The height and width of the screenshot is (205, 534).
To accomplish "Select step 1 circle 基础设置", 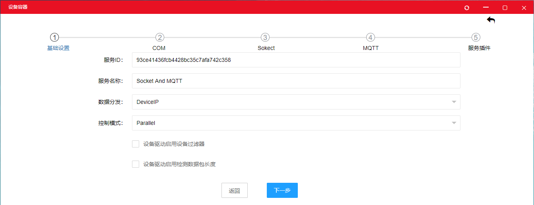I will 54,37.
